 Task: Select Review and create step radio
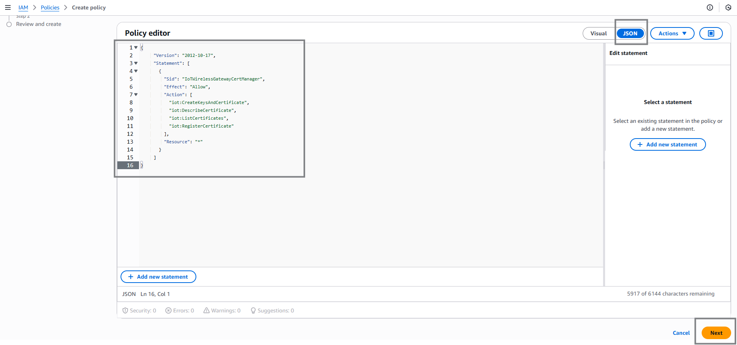click(x=9, y=24)
